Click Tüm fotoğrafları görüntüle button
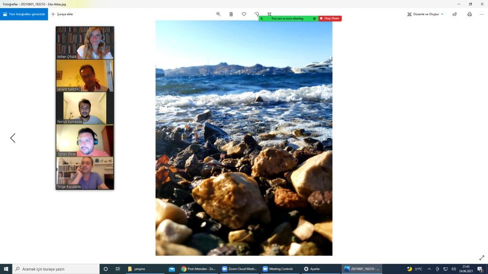The image size is (488, 274). coord(24,14)
